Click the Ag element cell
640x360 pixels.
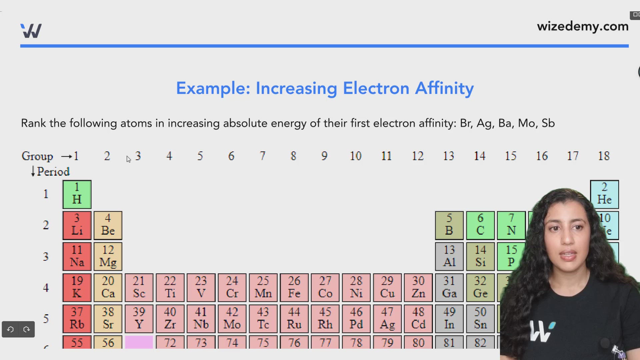pos(387,319)
